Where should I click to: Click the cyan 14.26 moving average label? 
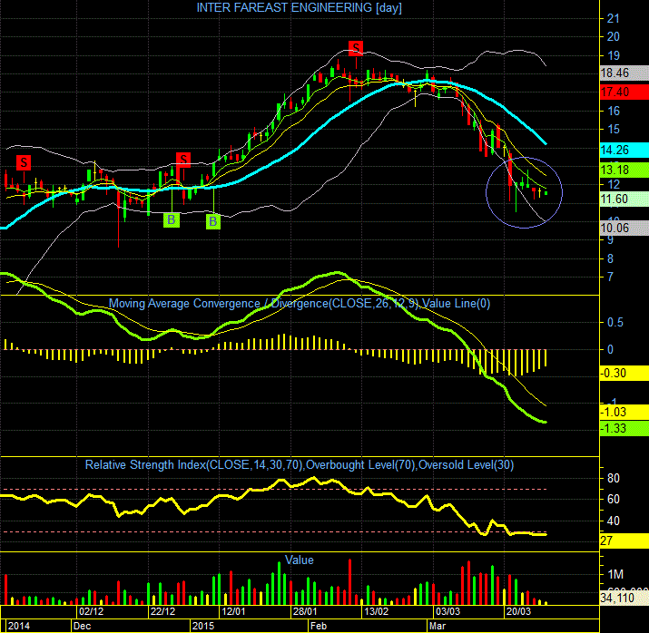624,150
